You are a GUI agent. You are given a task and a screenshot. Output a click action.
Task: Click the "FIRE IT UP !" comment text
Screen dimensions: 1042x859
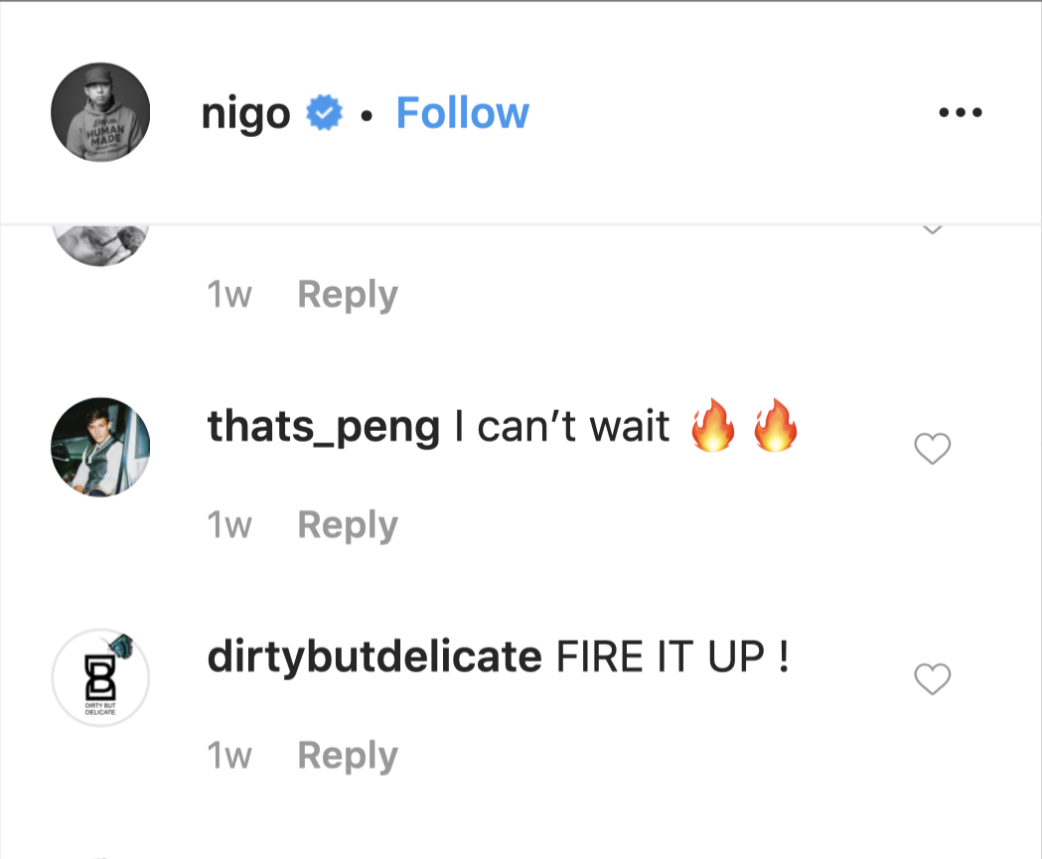click(672, 657)
